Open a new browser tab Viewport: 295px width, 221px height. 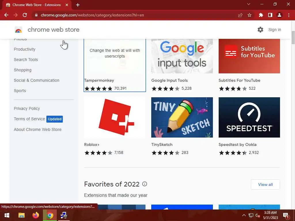pyautogui.click(x=78, y=5)
